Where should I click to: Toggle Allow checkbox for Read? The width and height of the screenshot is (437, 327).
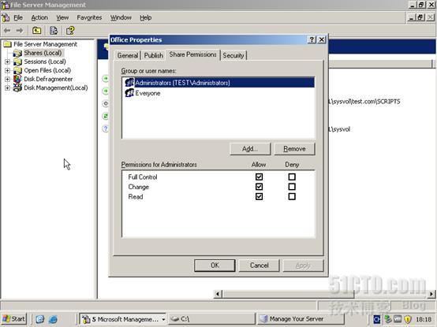click(x=259, y=196)
